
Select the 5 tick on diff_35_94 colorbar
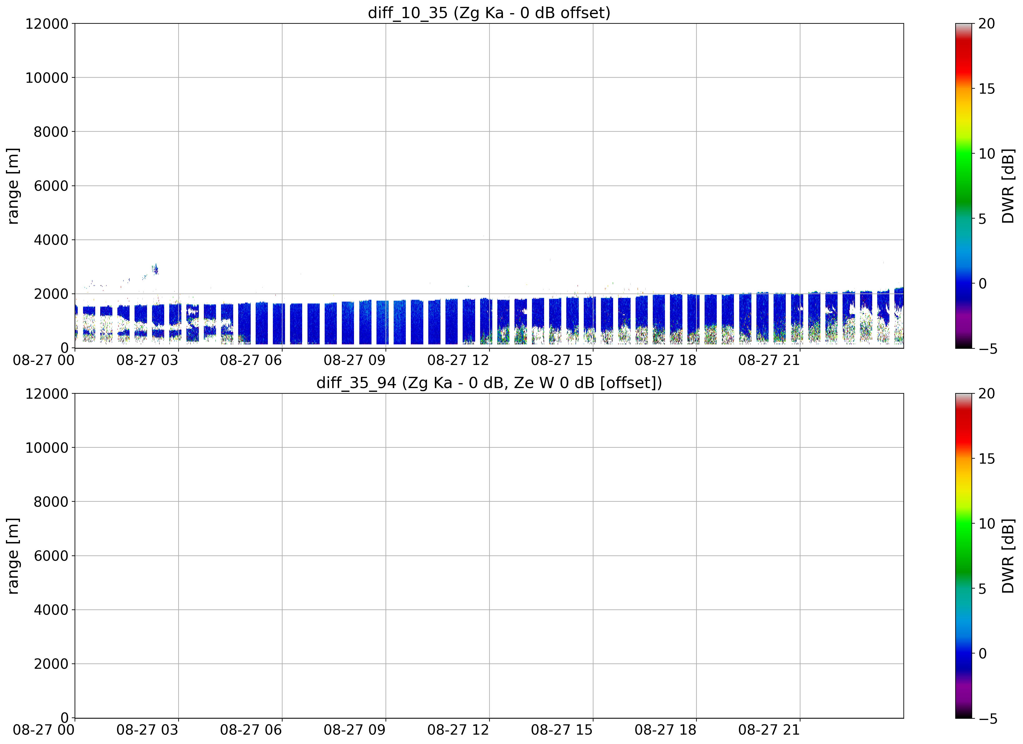[x=982, y=589]
